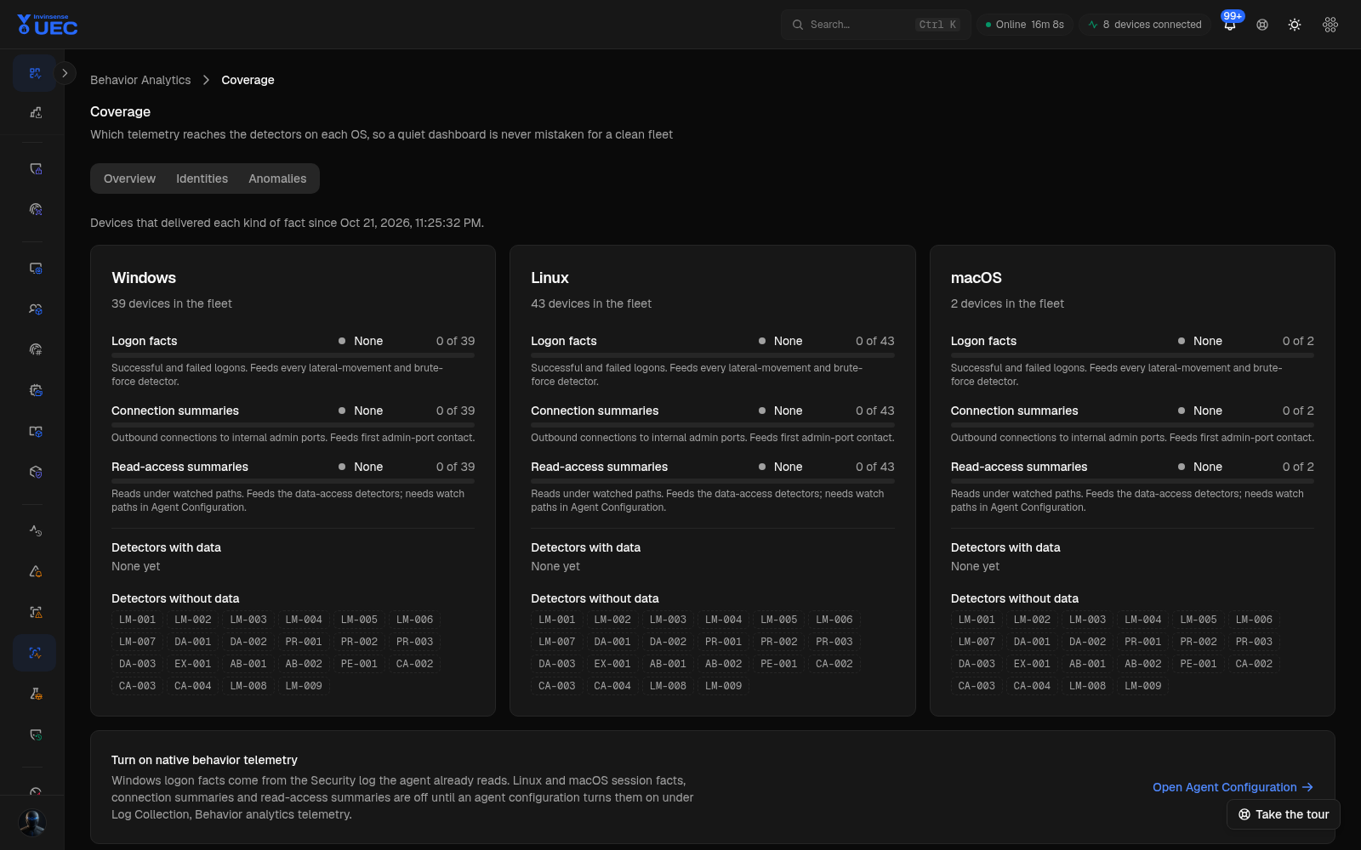Start the Take the tour button

(1284, 814)
